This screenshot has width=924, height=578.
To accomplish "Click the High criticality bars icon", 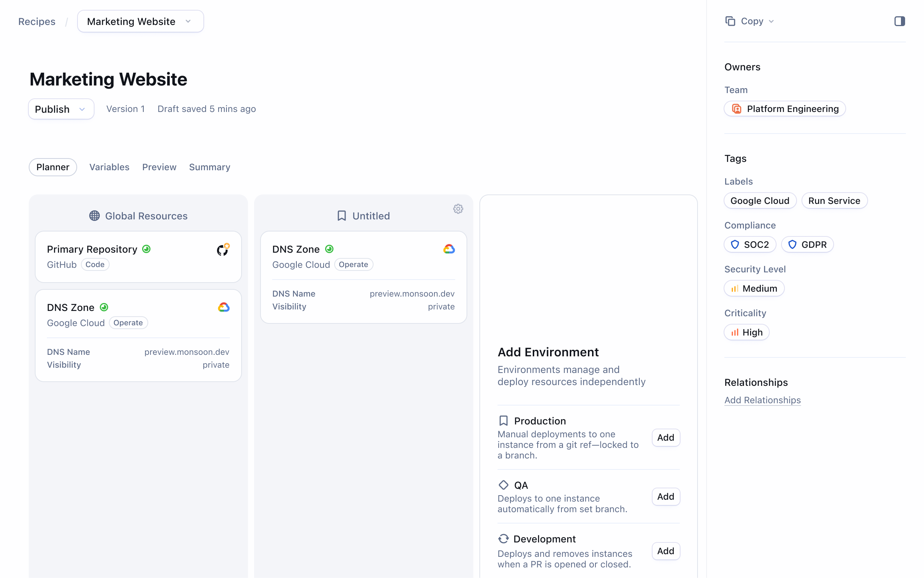I will (734, 332).
